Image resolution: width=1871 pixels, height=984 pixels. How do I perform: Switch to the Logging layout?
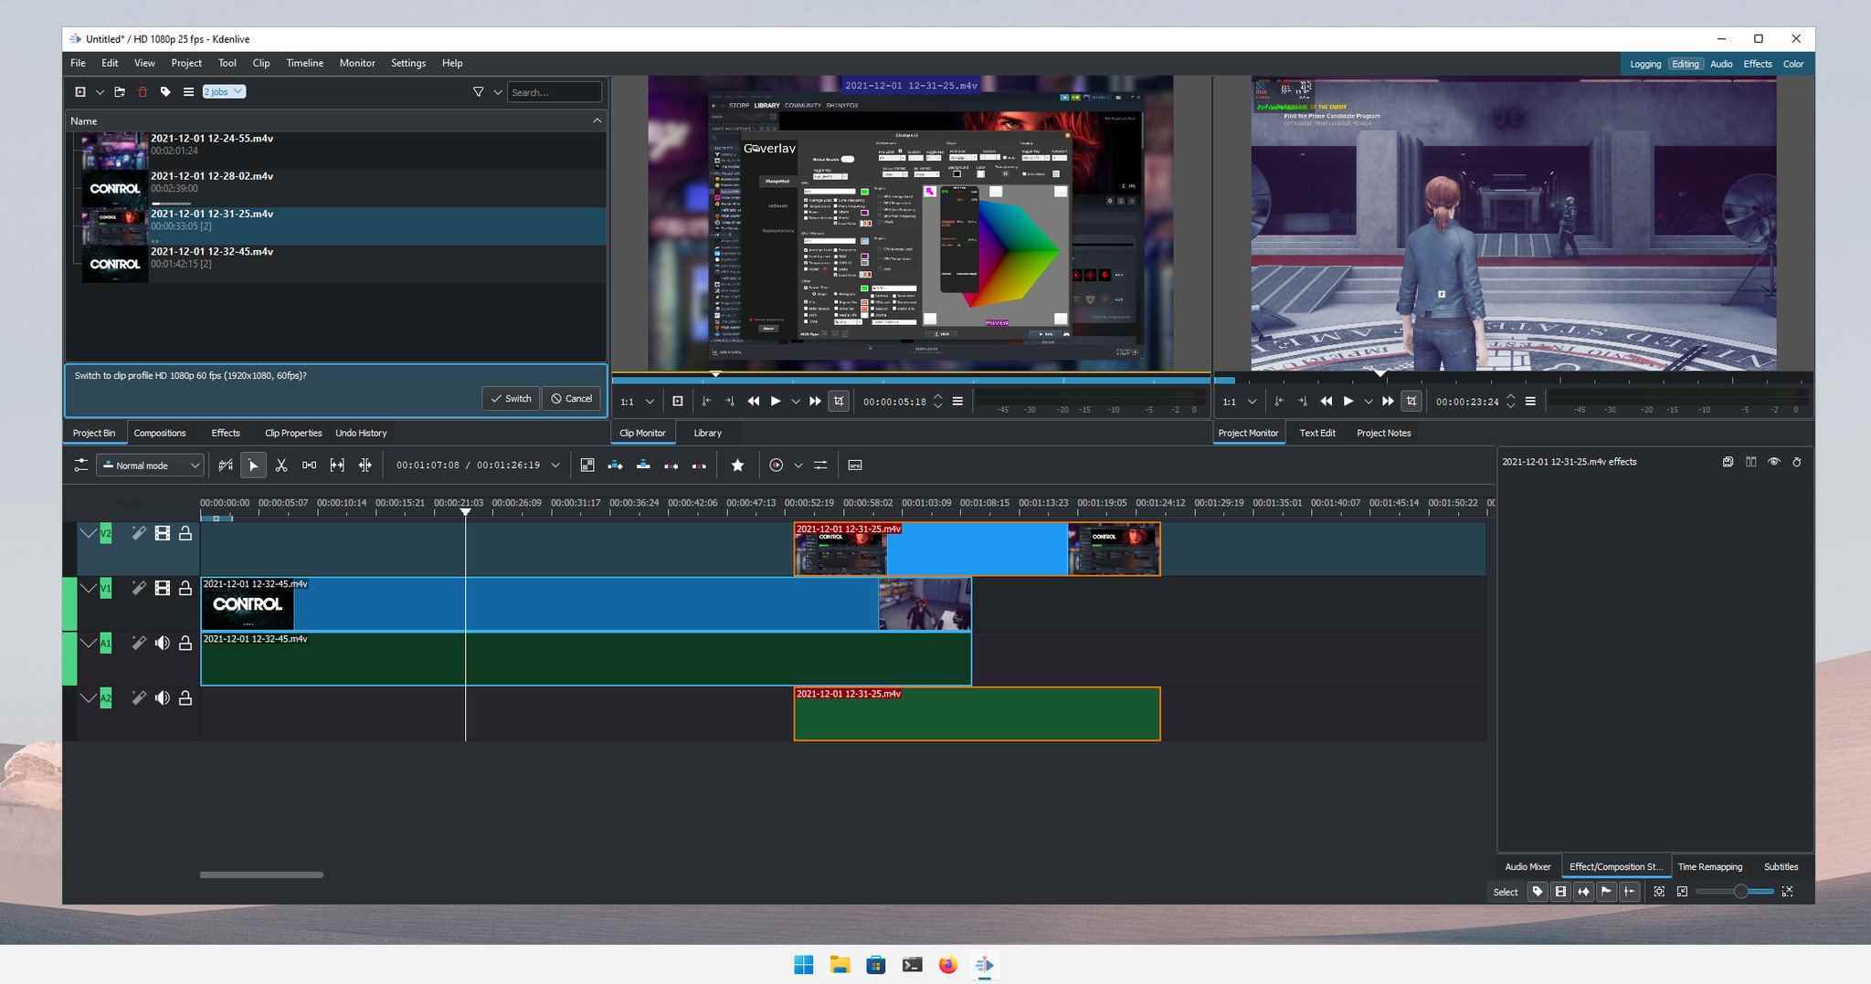pos(1644,64)
